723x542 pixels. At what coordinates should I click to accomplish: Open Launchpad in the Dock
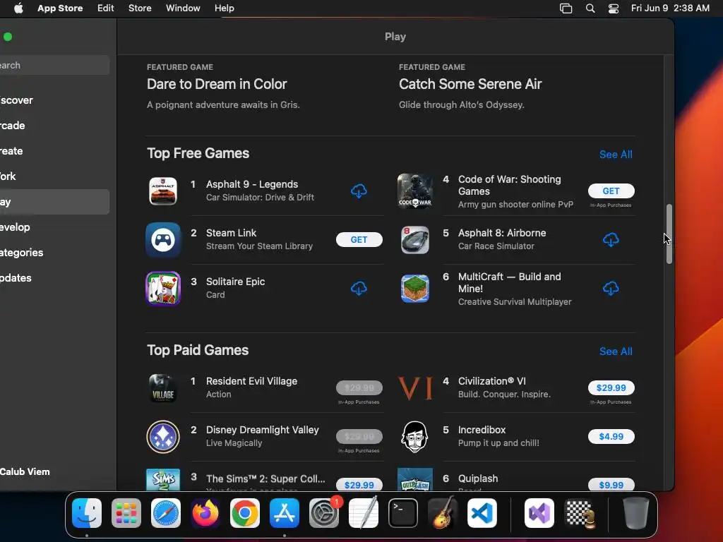coord(126,513)
